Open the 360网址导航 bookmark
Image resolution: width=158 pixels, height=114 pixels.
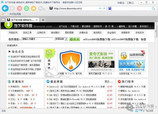click(x=13, y=14)
